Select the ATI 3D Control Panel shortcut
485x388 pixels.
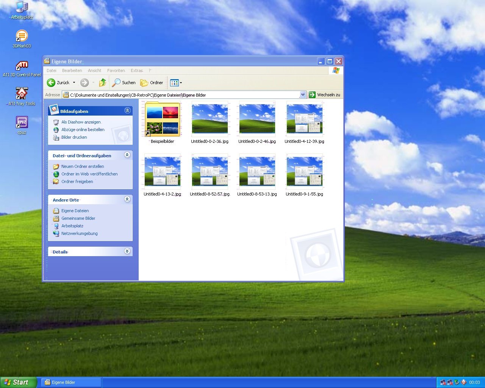point(22,68)
